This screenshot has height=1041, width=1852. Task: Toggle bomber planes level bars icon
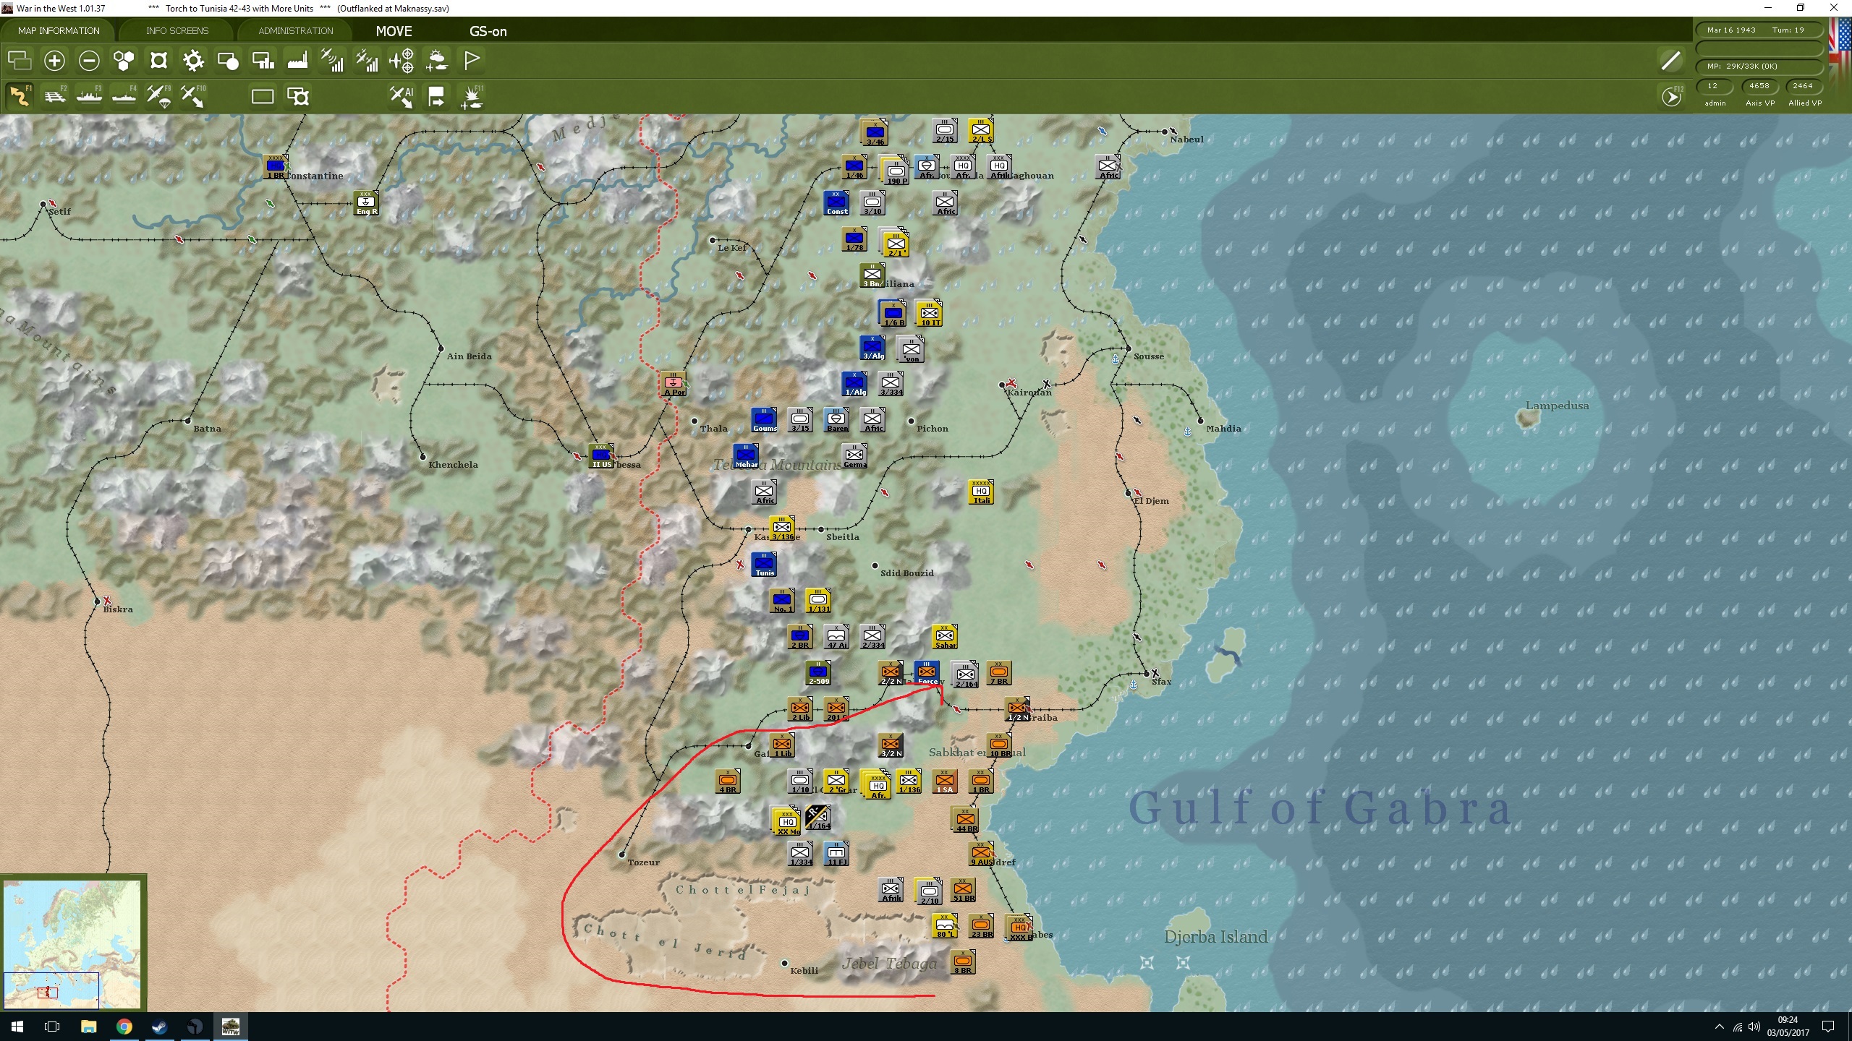[367, 61]
